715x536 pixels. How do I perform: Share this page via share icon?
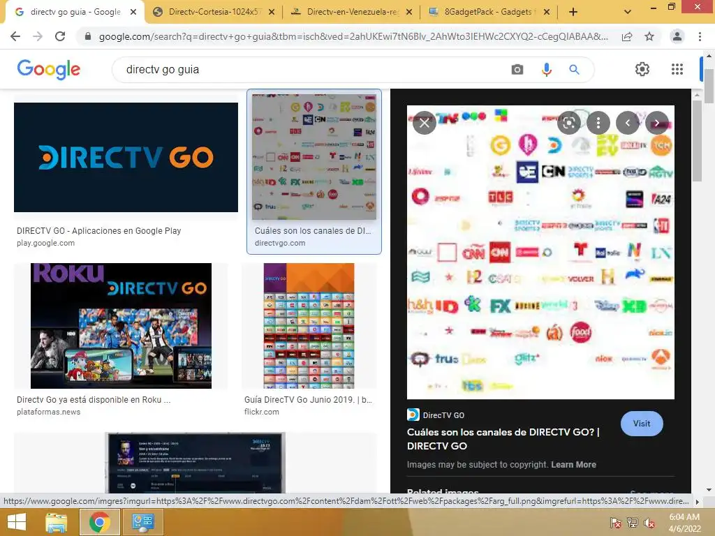coord(627,37)
